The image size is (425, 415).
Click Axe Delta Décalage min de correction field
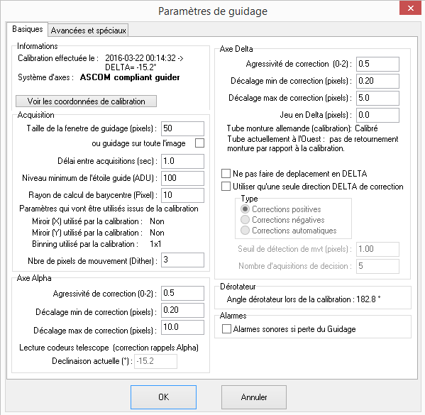377,81
